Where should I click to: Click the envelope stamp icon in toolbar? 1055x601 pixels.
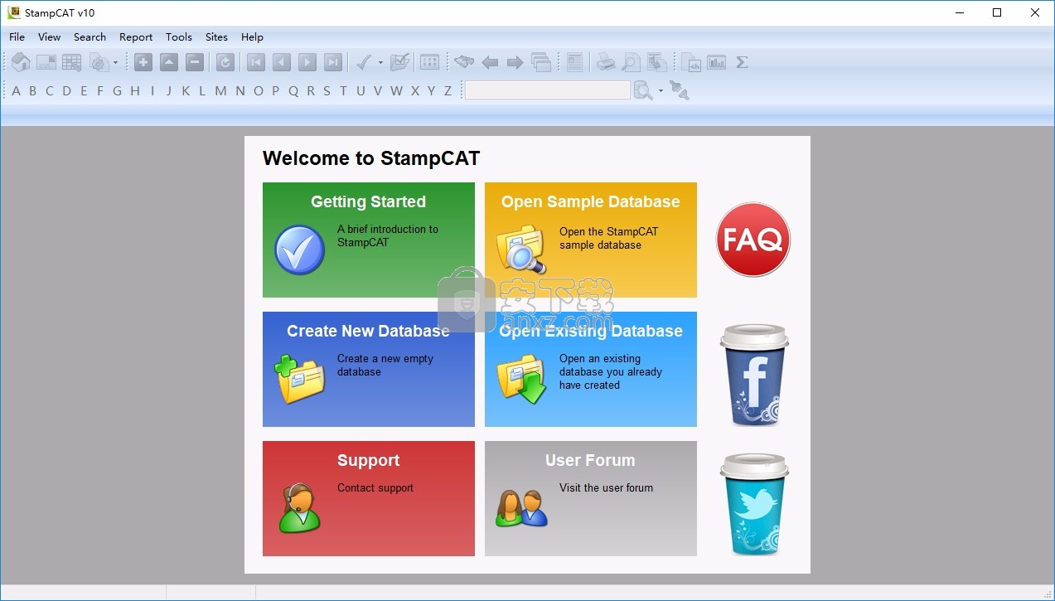pos(46,62)
